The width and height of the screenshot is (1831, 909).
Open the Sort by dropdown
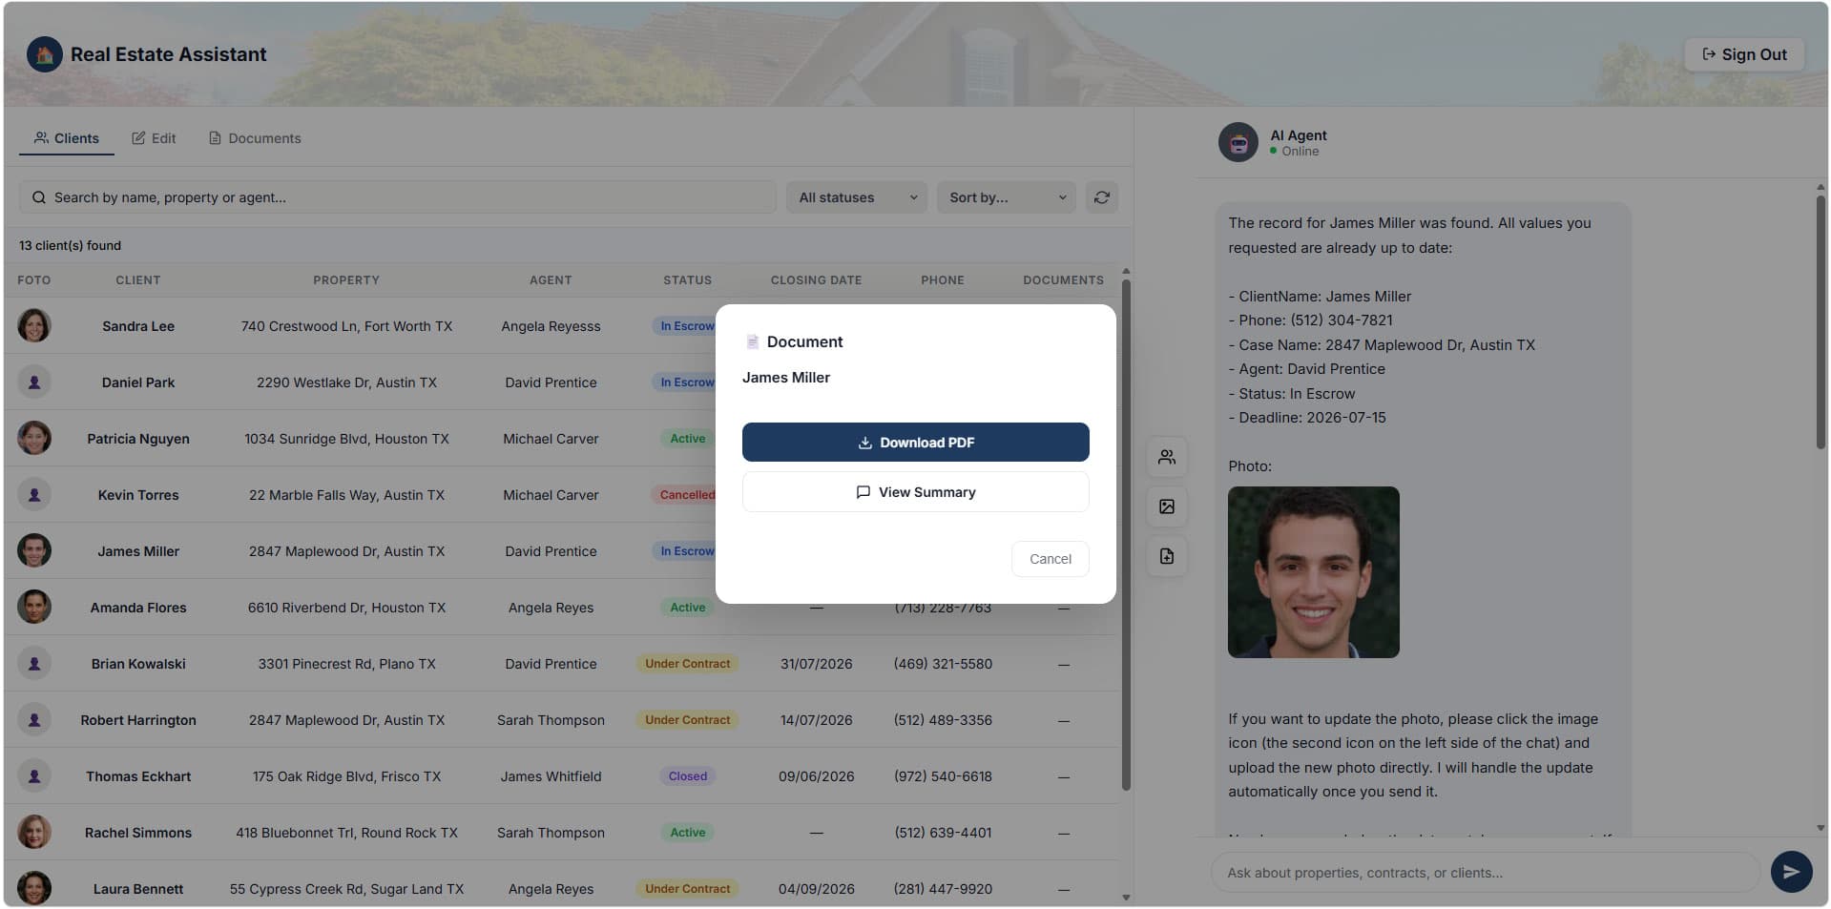(1006, 197)
